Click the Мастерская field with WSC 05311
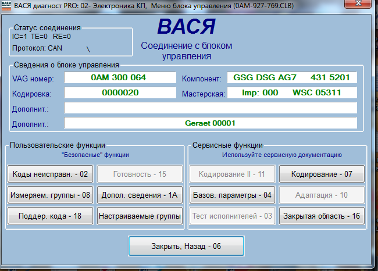The image size is (378, 271). [292, 92]
